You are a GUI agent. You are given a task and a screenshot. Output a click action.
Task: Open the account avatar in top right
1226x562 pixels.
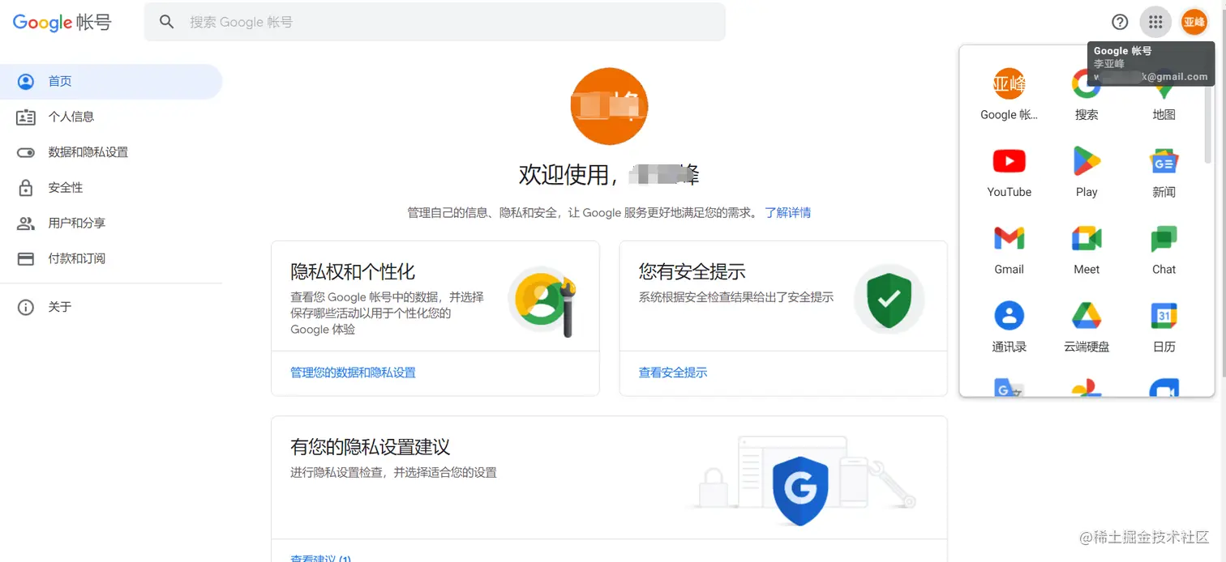pos(1194,22)
